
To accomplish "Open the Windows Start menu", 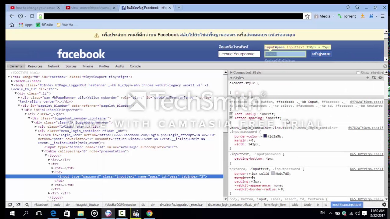I will [12, 214].
